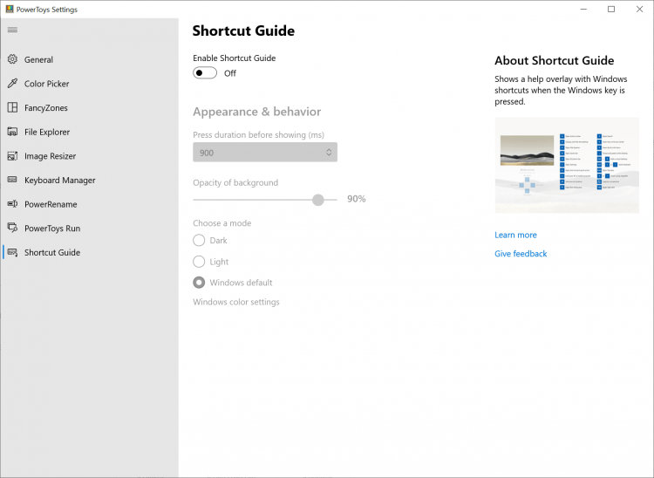Choose the Light mode radio button
Screen dimensions: 654x478
pos(199,262)
